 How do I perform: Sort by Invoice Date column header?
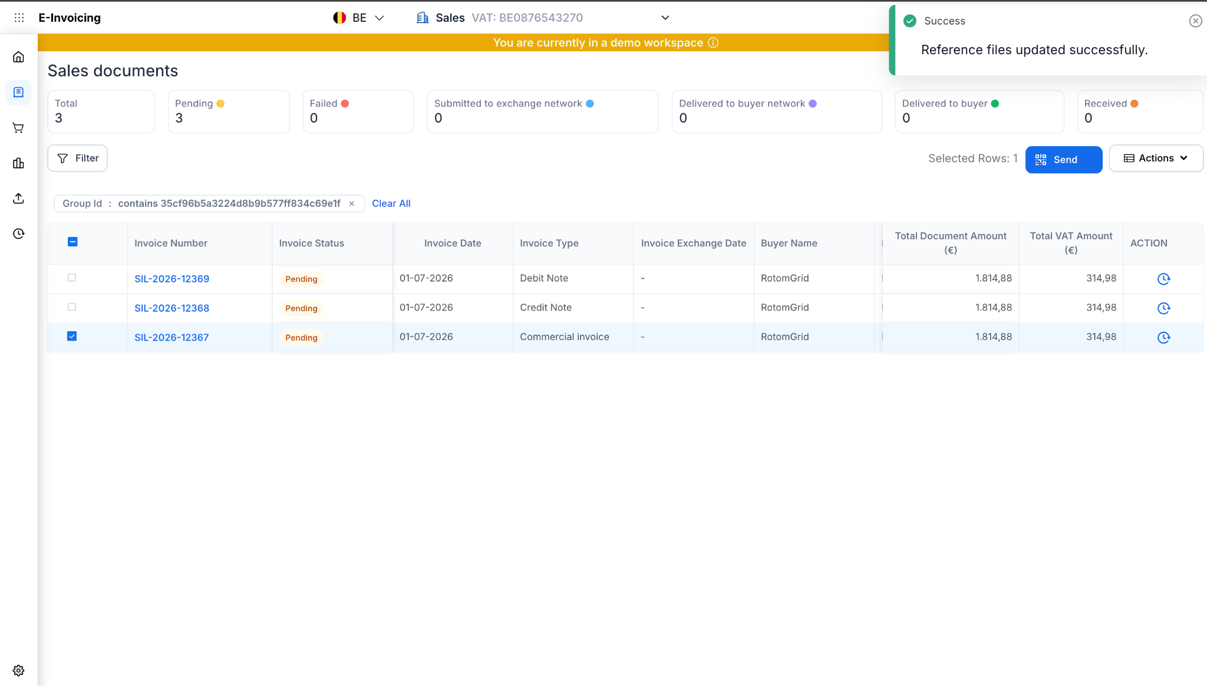[x=453, y=243]
